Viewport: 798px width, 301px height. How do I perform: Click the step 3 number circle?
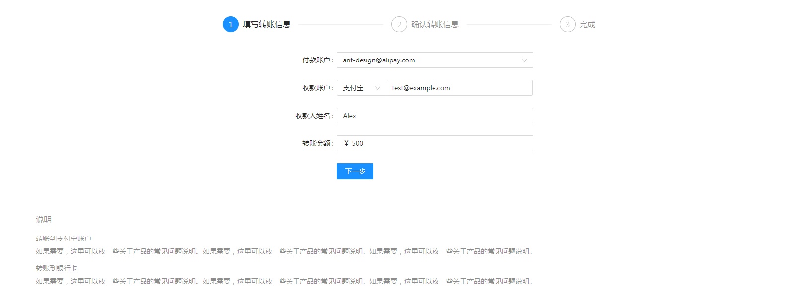[x=567, y=24]
